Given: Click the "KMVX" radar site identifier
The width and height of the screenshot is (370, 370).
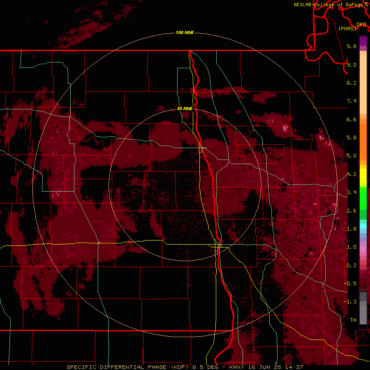Looking at the screenshot, I should click(x=237, y=367).
